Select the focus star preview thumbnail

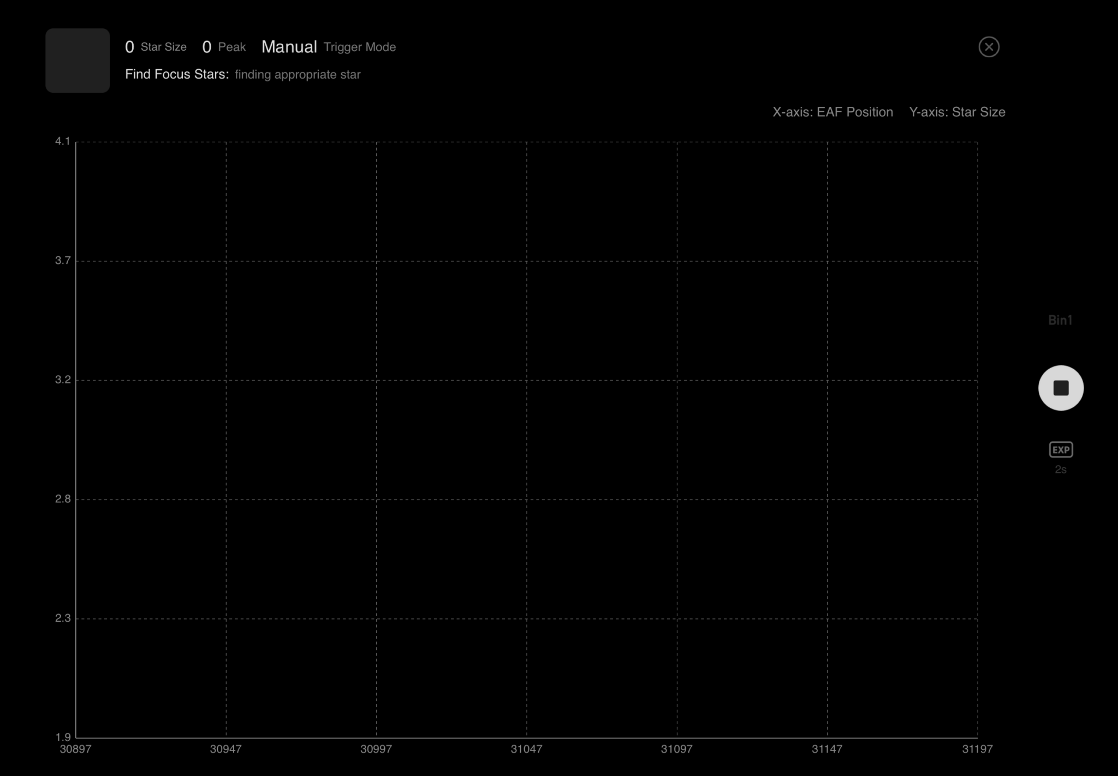pos(78,61)
